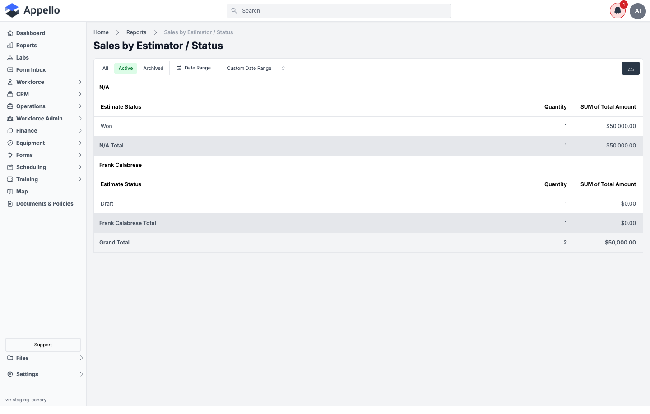Open the Custom Date Range dropdown
Image resolution: width=650 pixels, height=414 pixels.
[x=256, y=69]
